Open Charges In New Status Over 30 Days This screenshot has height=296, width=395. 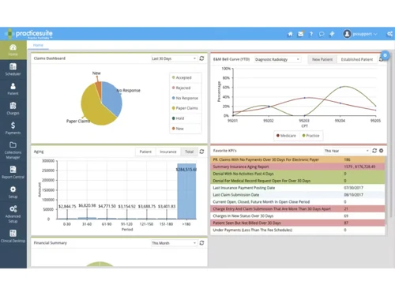(x=298, y=215)
